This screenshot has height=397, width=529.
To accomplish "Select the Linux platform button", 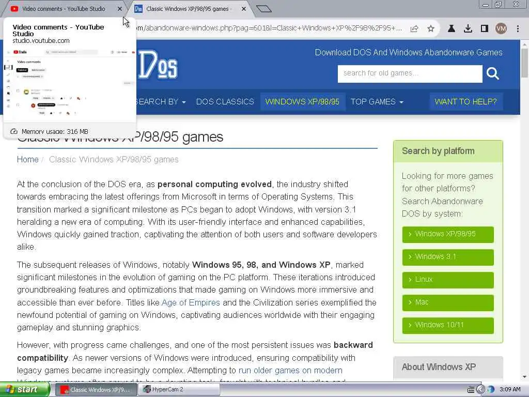I will 448,280.
